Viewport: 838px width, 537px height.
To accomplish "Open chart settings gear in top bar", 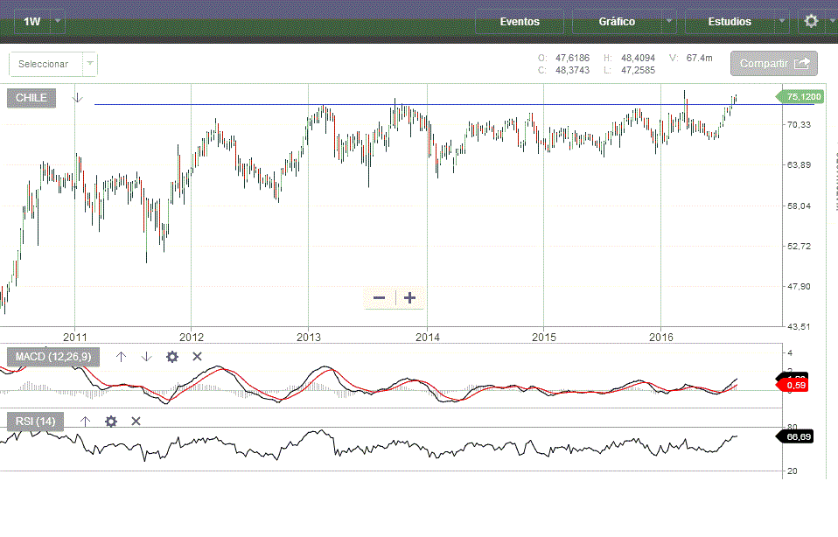I will pyautogui.click(x=811, y=21).
